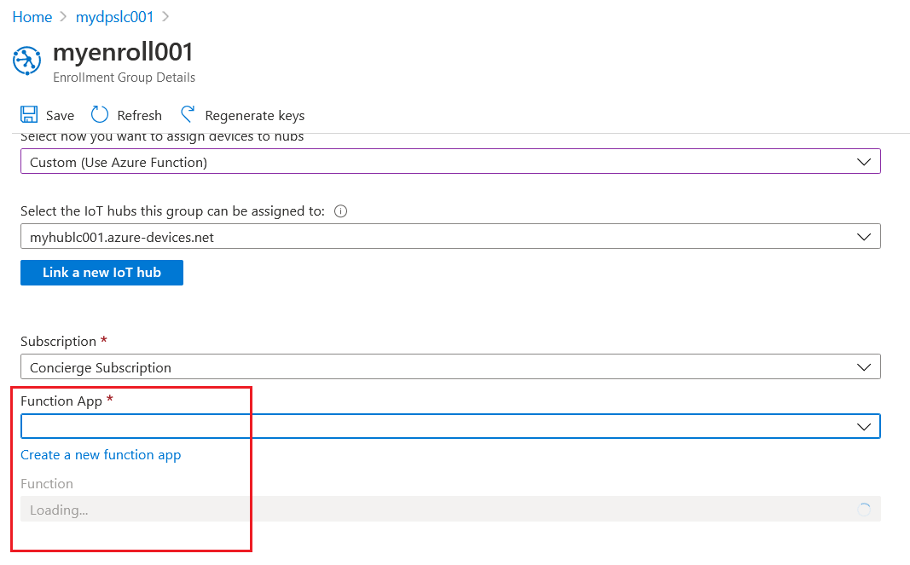The image size is (910, 565).
Task: Click the info icon next to IoT hubs label
Action: click(x=340, y=211)
